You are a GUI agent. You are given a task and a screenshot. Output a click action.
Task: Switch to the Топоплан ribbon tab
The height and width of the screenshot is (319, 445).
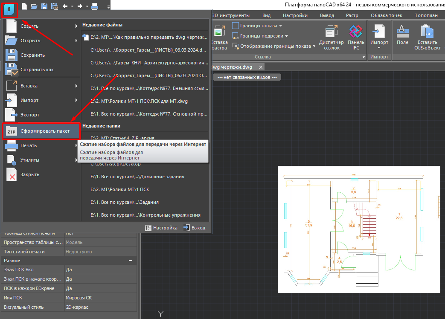pyautogui.click(x=426, y=15)
